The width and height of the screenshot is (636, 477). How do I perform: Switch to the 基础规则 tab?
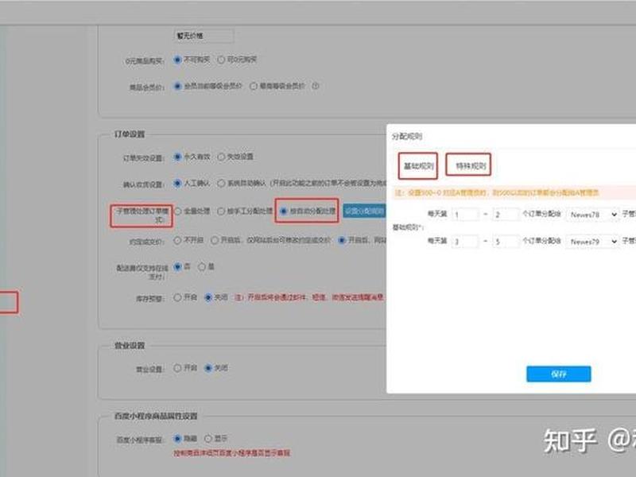click(418, 166)
